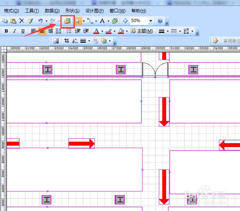Open line weight dropdown arrow
The width and height of the screenshot is (240, 211).
[x=168, y=31]
